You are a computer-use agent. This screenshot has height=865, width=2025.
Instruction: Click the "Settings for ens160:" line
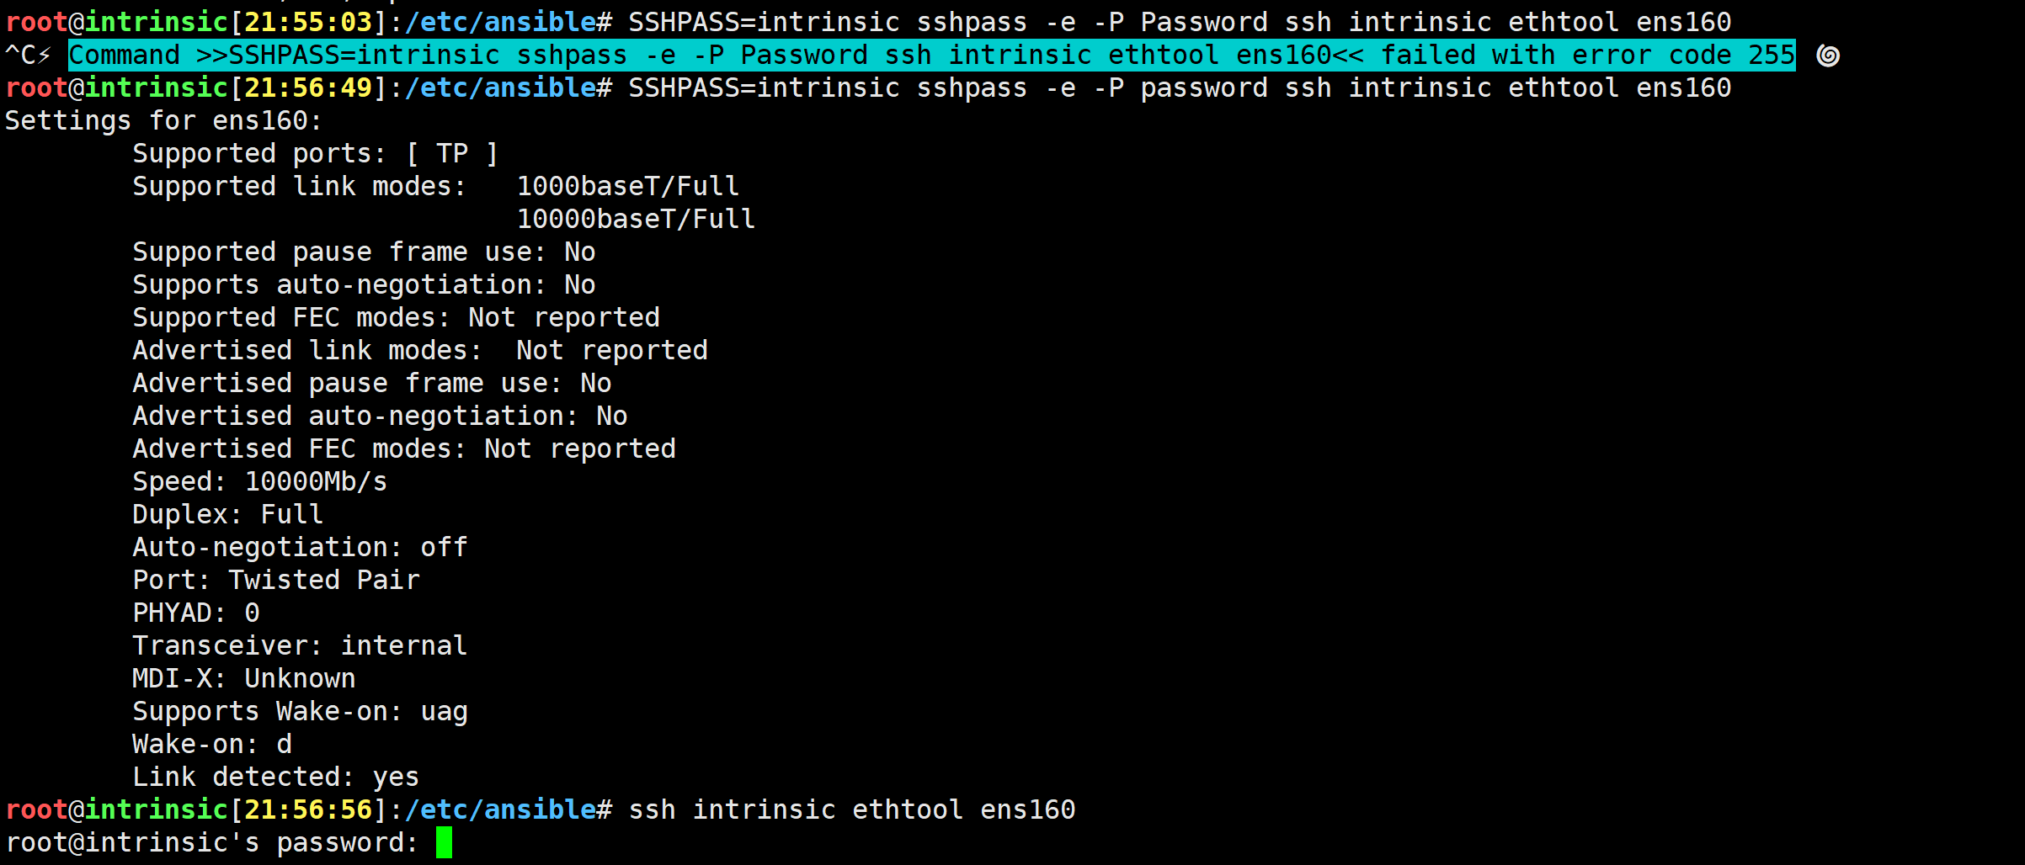[x=163, y=121]
